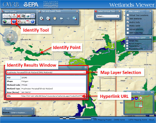Click the zoom out magnifier in Pan and Zoom Tools
The image size is (156, 123).
[48, 18]
